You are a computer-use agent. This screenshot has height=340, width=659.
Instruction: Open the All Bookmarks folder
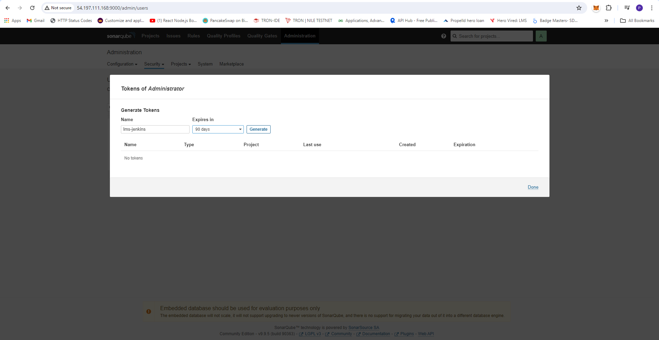pos(637,21)
